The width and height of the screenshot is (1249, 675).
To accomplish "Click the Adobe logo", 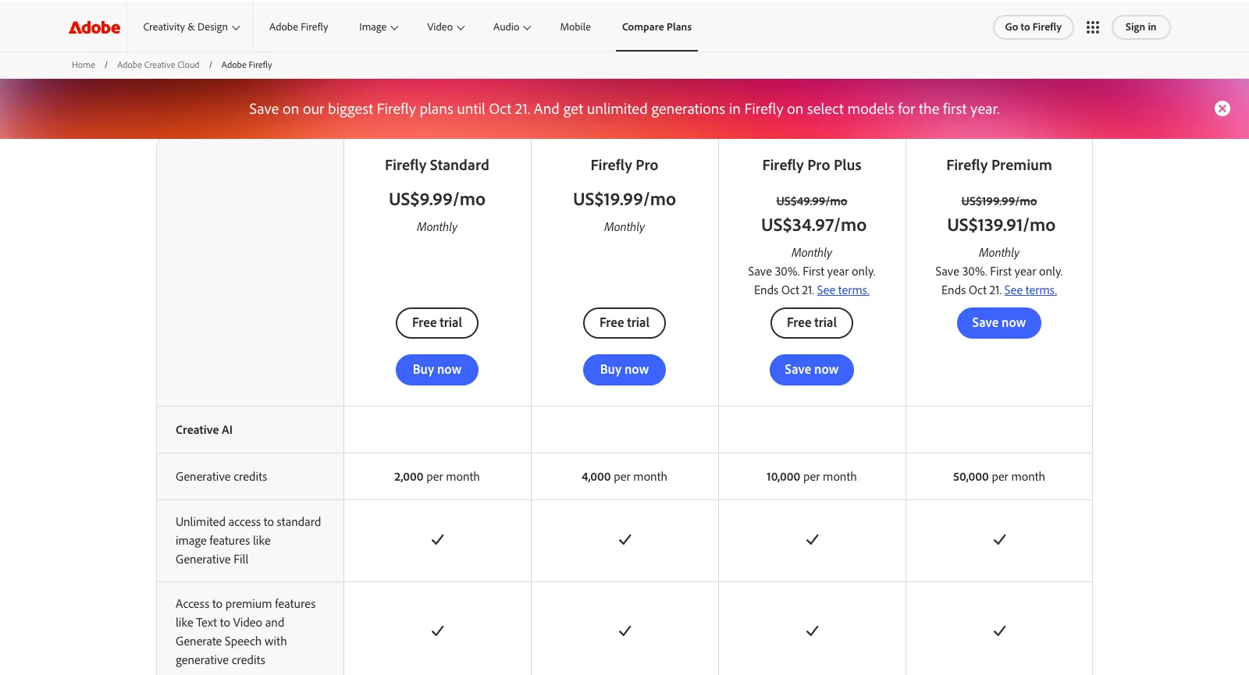I will [94, 27].
